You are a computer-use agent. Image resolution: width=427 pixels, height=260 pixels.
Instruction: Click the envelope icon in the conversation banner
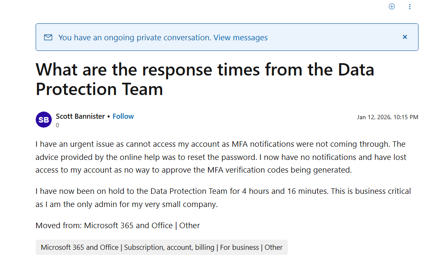pos(48,37)
